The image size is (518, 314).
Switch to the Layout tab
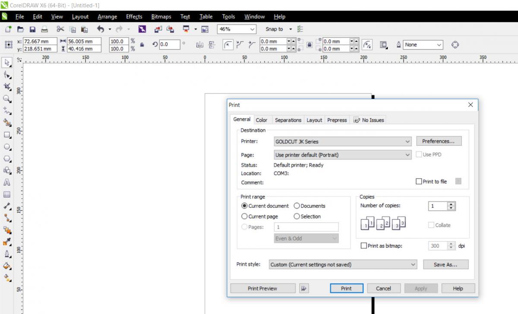tap(314, 120)
